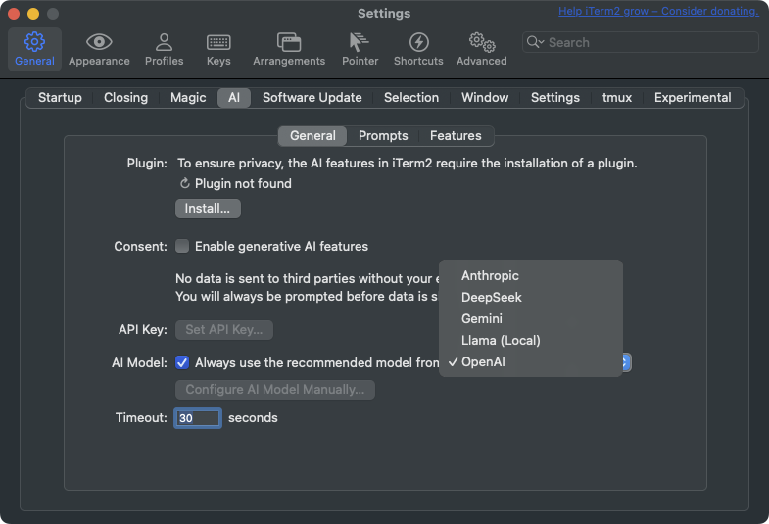
Task: Switch to the Startup tab
Action: tap(60, 98)
